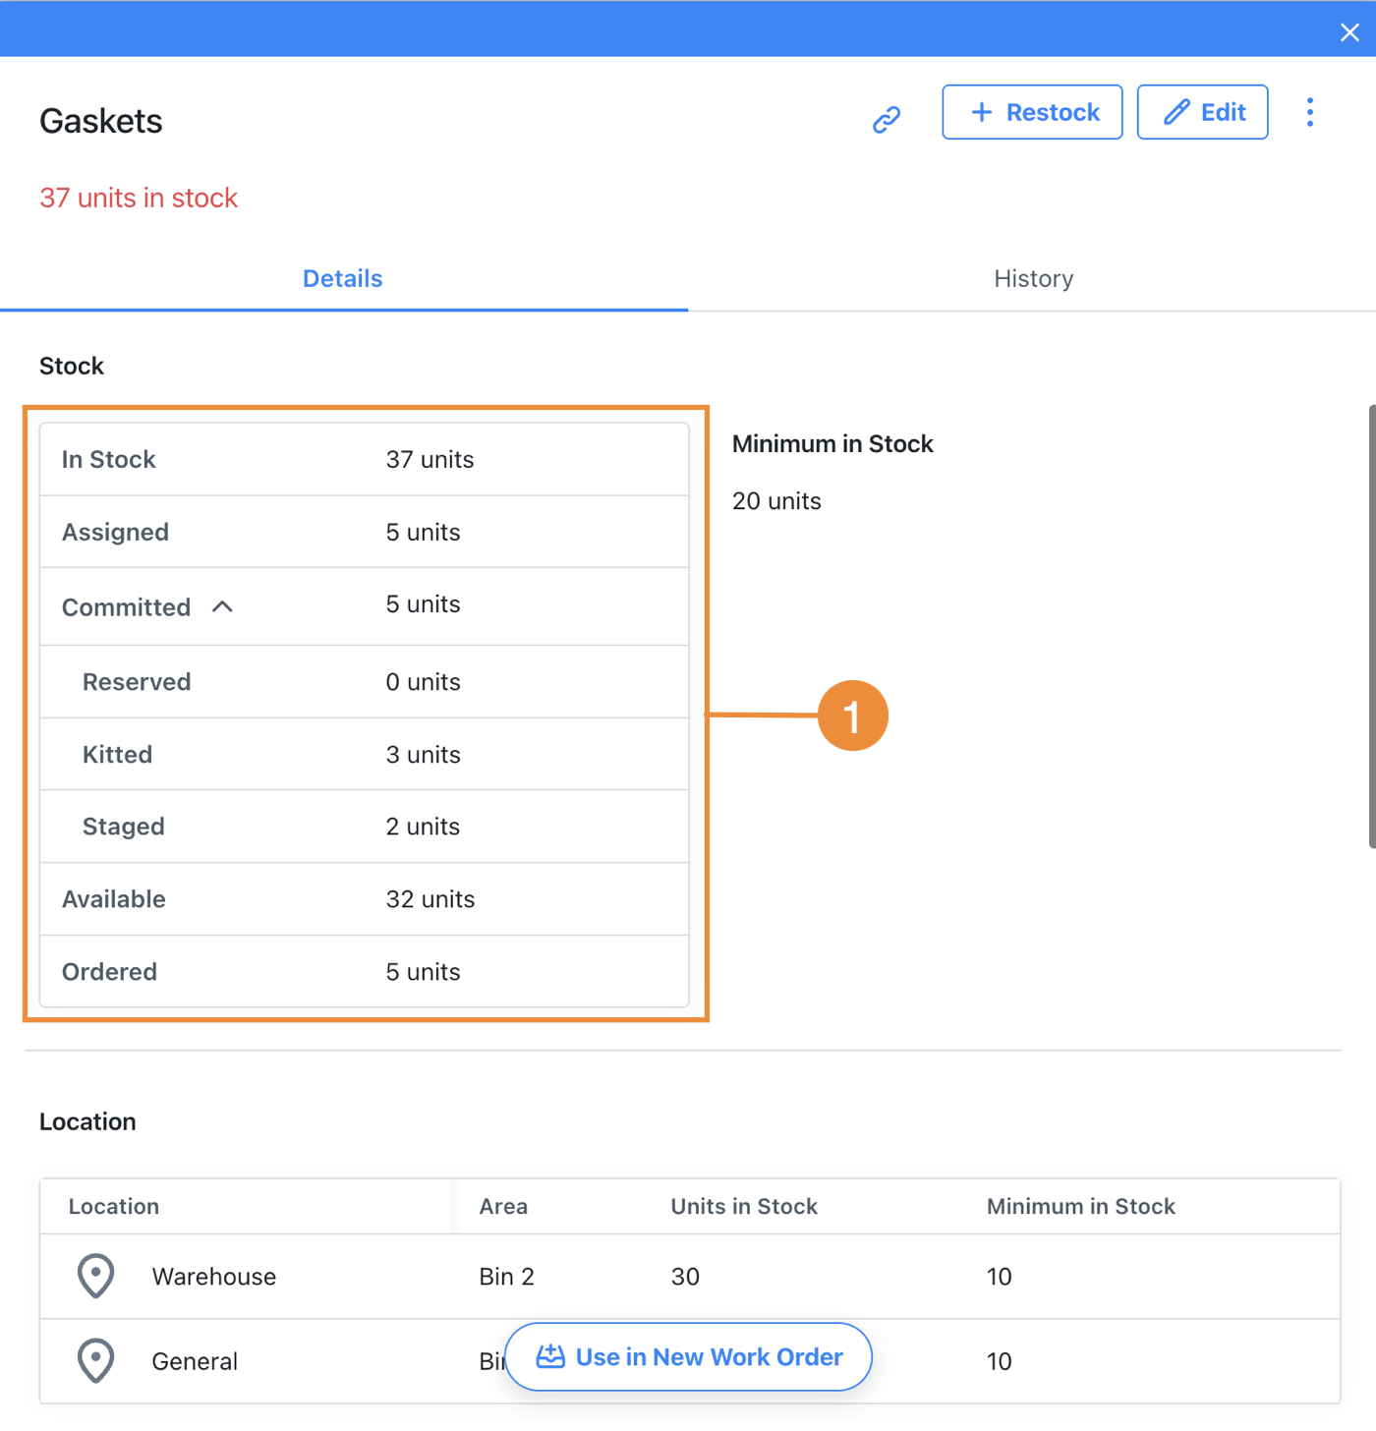Click the '32 units' Available value
This screenshot has width=1376, height=1431.
(x=430, y=899)
